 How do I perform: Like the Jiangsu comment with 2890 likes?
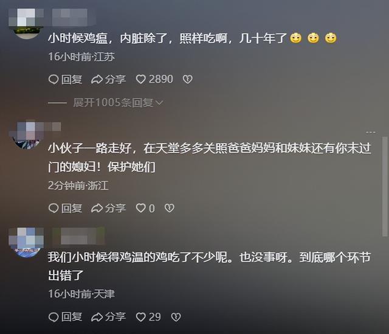pos(140,79)
